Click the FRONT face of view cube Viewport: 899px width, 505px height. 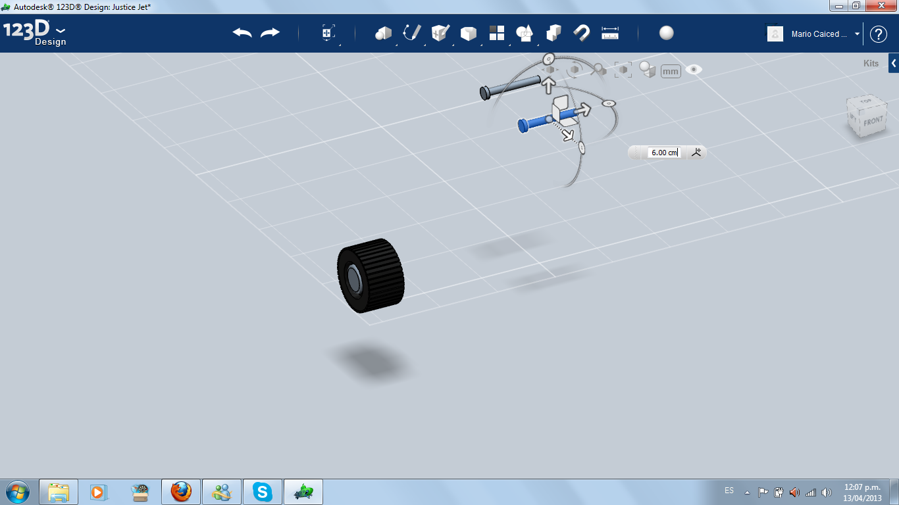(x=873, y=122)
